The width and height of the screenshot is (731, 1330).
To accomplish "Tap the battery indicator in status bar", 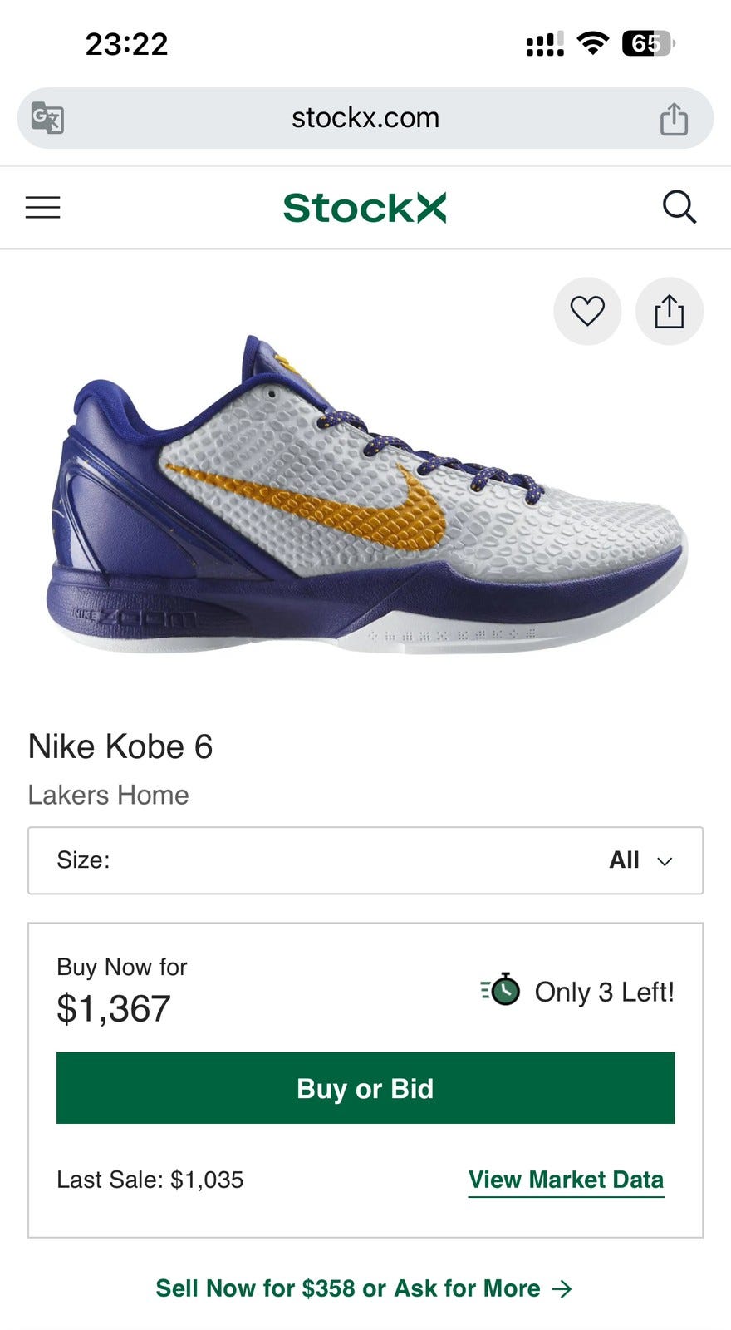I will tap(648, 43).
